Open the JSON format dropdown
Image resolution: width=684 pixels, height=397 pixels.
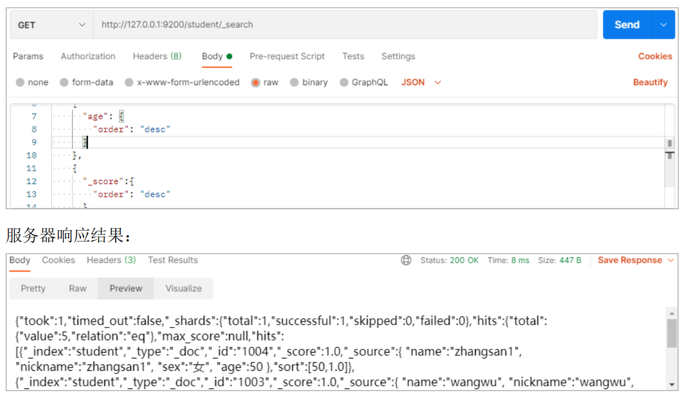click(421, 82)
